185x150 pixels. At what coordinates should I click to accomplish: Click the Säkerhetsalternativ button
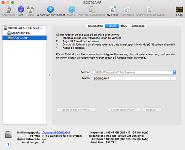pos(124,110)
